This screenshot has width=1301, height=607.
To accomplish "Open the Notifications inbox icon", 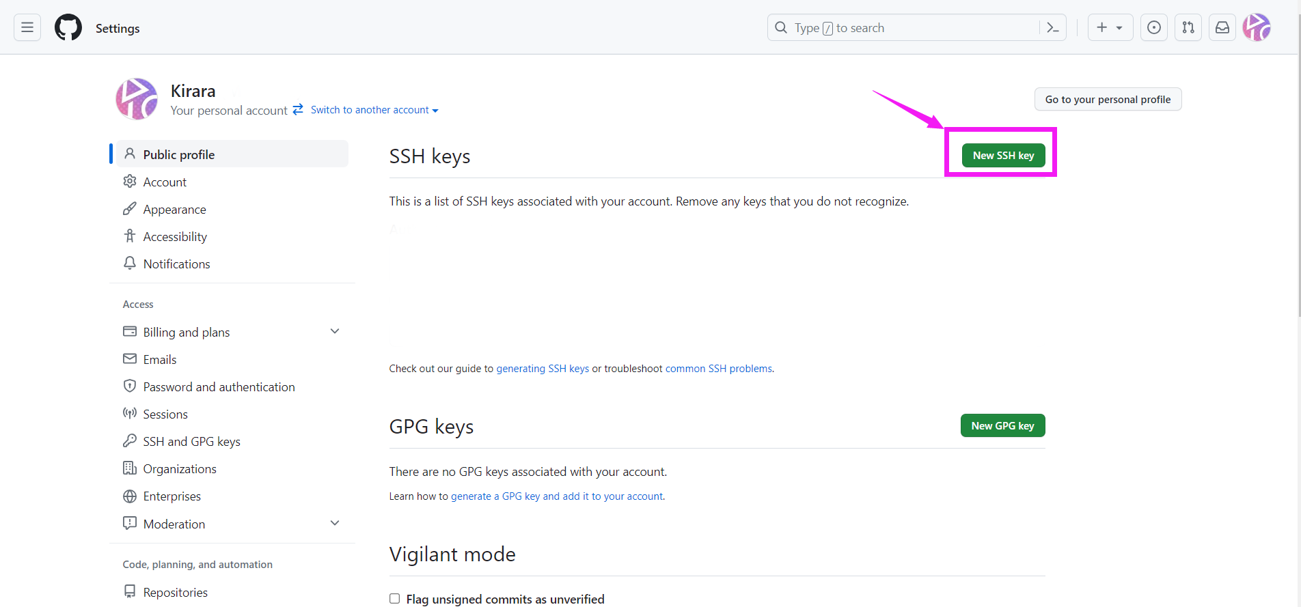I will [1222, 27].
